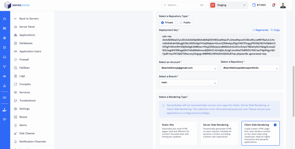The image size is (295, 149).
Task: Click the dashboard gauge icon in blue sidebar
Action: pos(5,19)
